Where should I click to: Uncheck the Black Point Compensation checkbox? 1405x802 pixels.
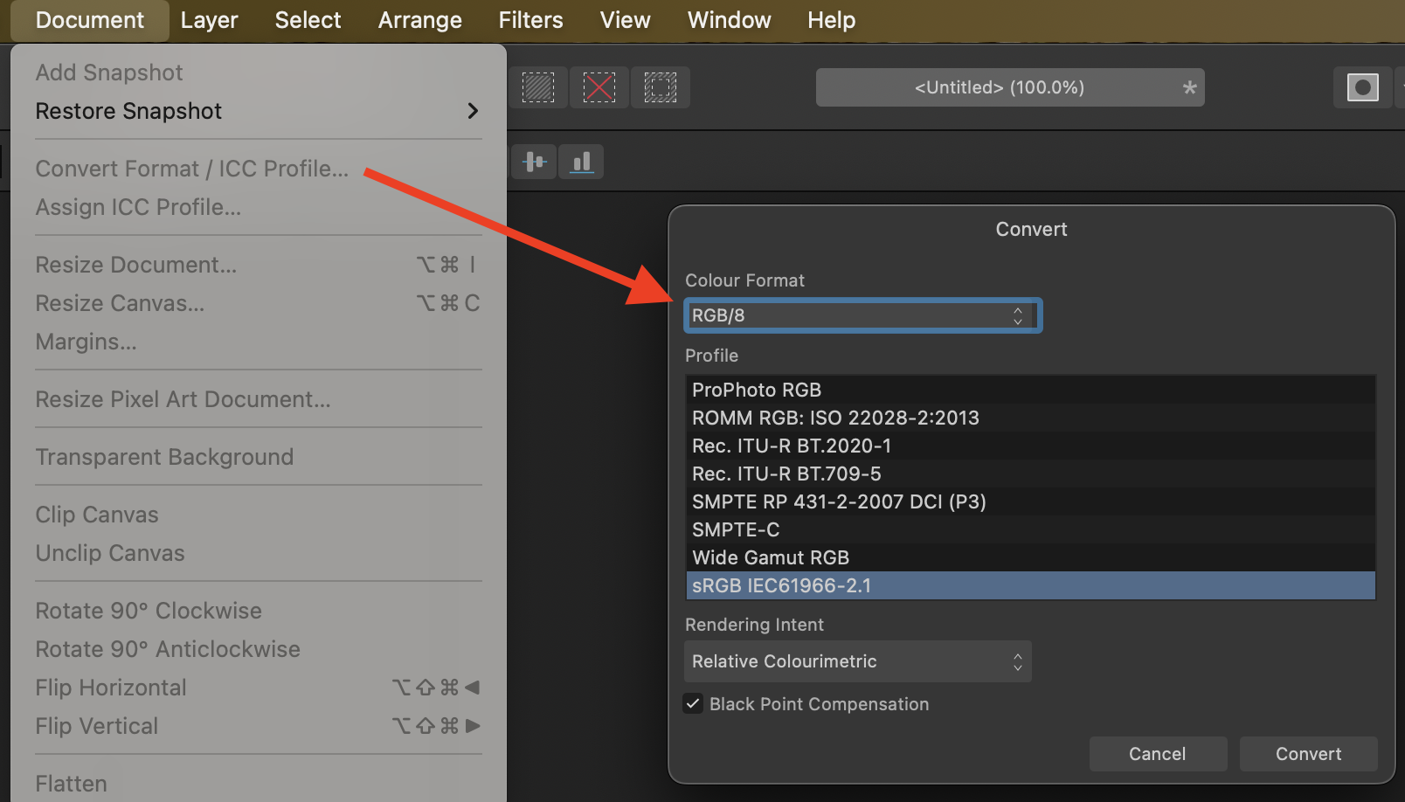coord(693,703)
